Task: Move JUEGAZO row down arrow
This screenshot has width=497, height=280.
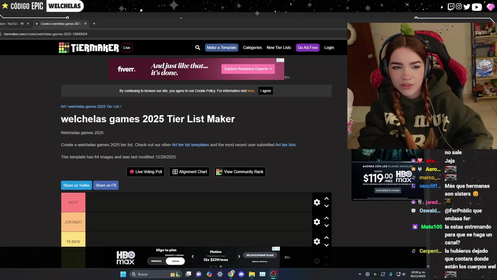Action: coord(327,226)
